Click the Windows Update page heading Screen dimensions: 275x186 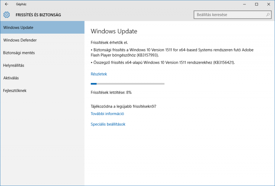[x=114, y=31]
